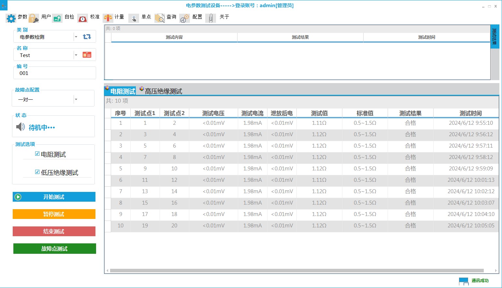Click the 标准值 column header
Image resolution: width=502 pixels, height=288 pixels.
coord(365,113)
